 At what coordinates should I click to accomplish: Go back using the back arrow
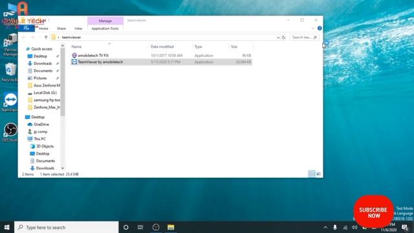point(24,38)
